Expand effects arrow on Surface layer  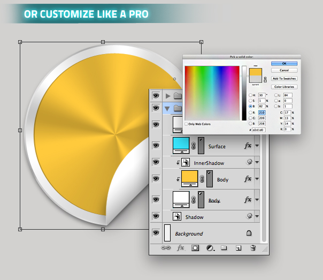pyautogui.click(x=257, y=146)
